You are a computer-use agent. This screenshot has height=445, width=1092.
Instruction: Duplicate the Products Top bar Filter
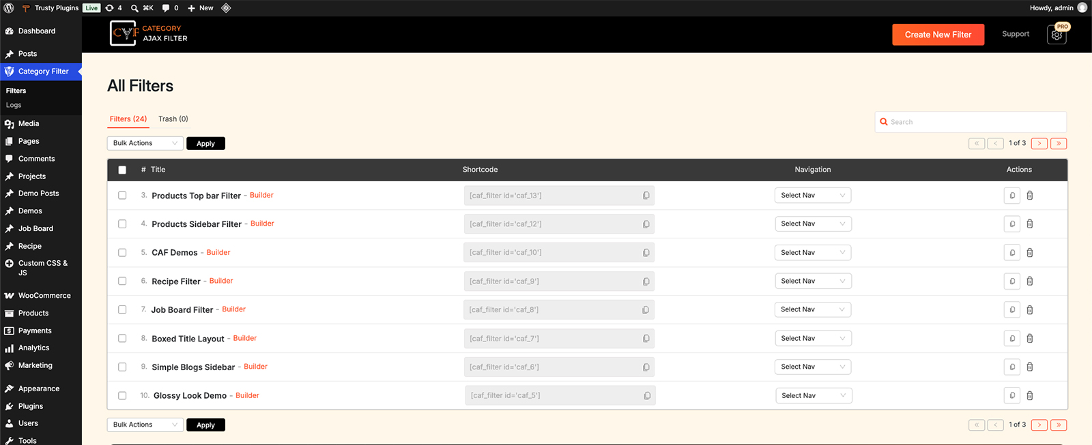point(1012,196)
